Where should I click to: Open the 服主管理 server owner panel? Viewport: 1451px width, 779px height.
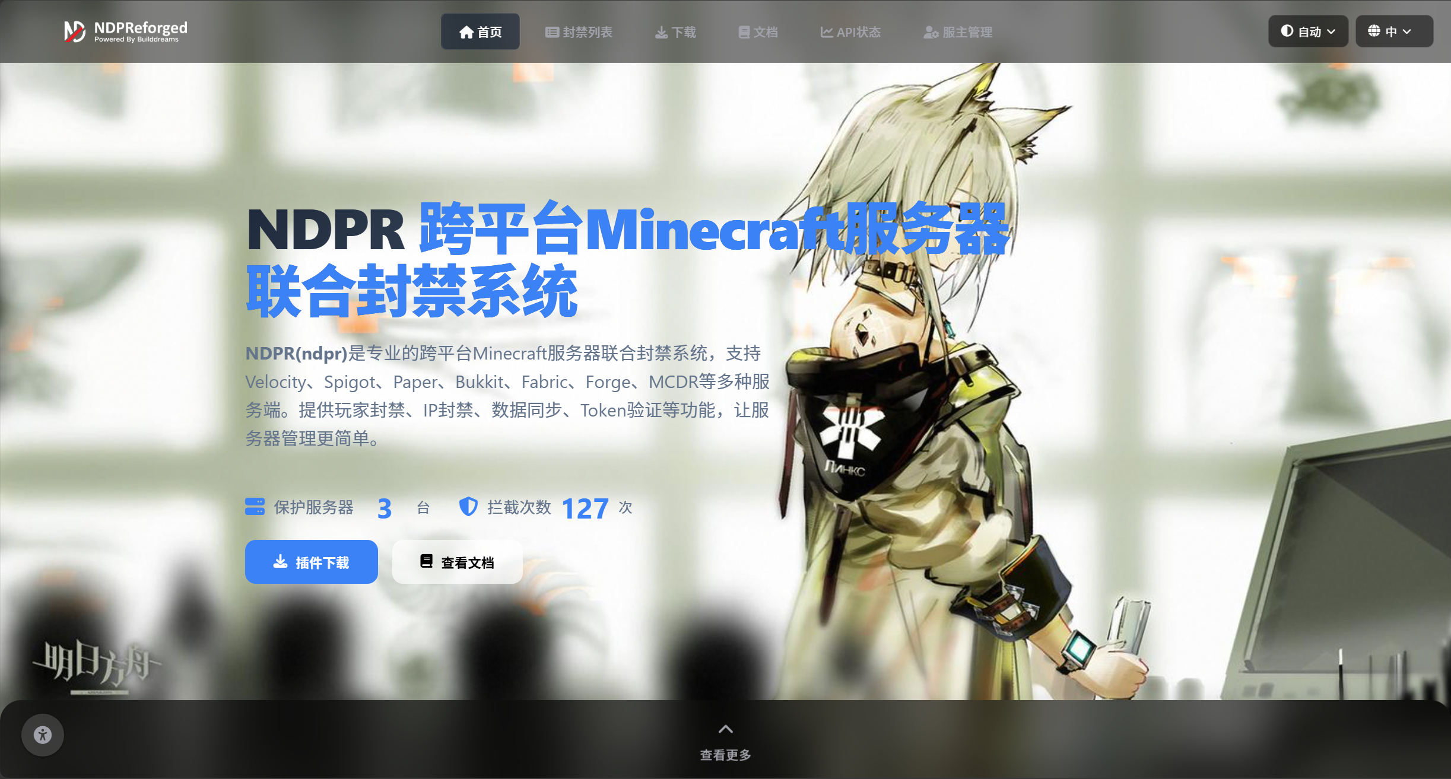click(x=958, y=32)
